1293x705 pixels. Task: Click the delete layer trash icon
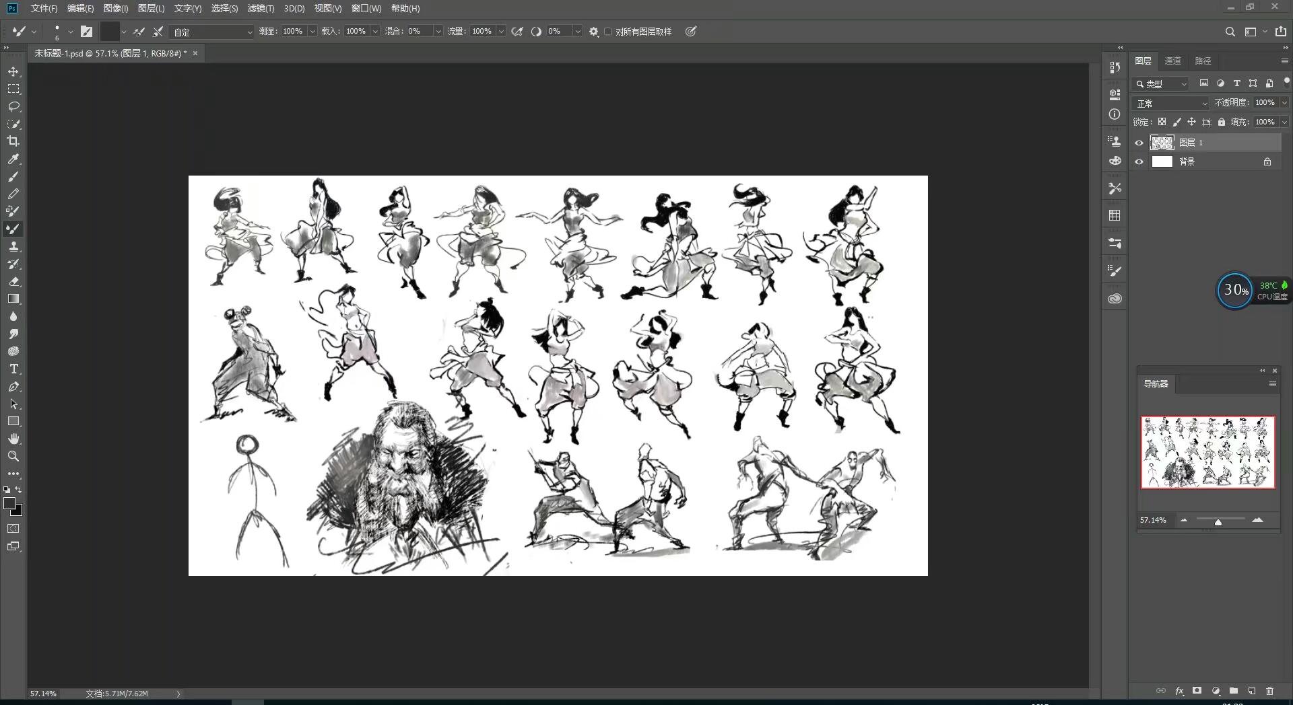pos(1269,691)
